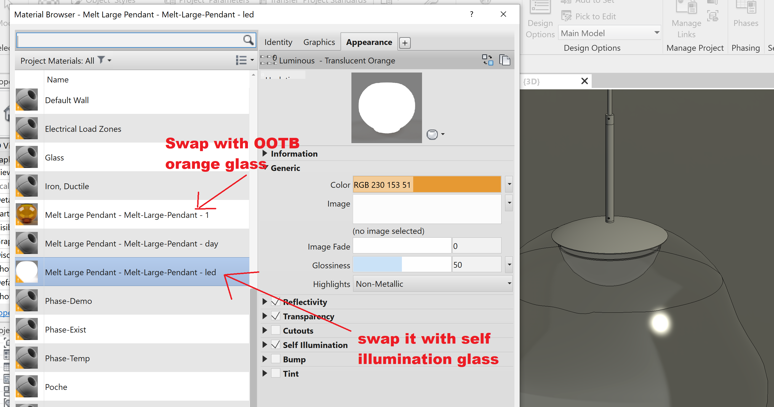Disable the Self Illumination checkbox
The height and width of the screenshot is (407, 774).
tap(276, 344)
